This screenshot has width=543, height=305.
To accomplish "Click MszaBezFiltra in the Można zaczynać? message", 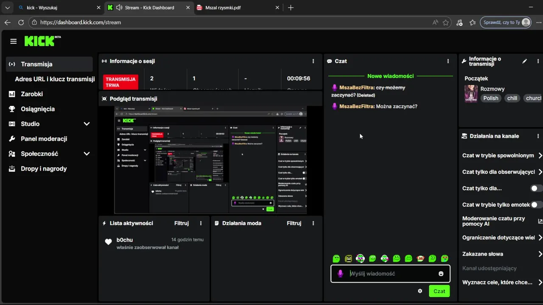I will click(x=357, y=106).
